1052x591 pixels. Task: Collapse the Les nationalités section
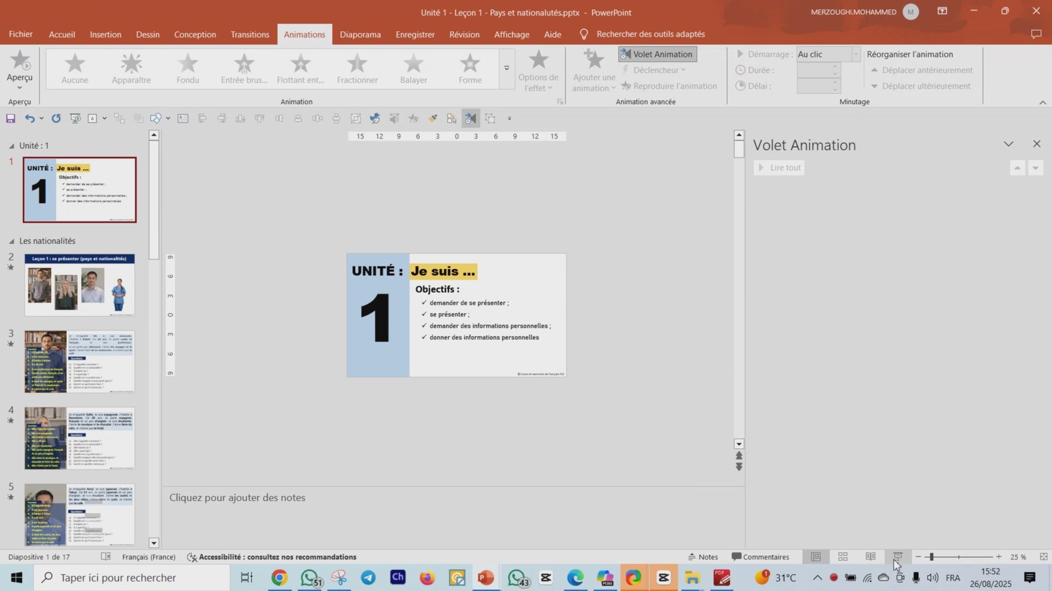coord(12,241)
